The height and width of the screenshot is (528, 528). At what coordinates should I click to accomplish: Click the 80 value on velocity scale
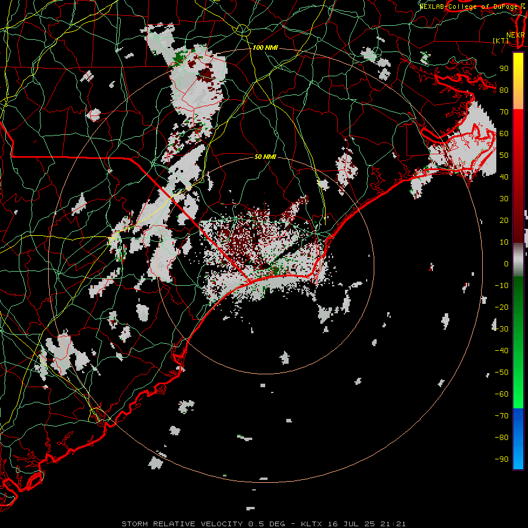(x=504, y=90)
